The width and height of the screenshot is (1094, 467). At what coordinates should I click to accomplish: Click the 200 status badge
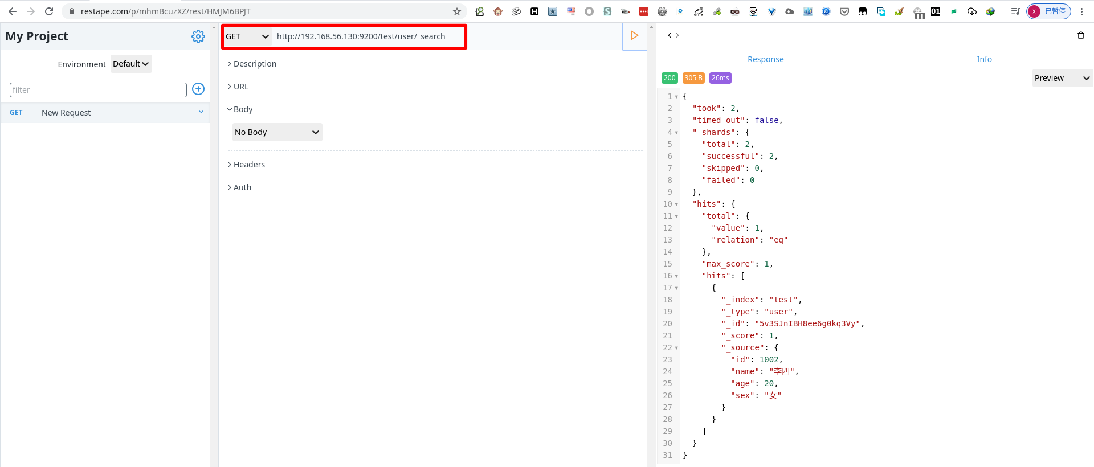pos(670,78)
